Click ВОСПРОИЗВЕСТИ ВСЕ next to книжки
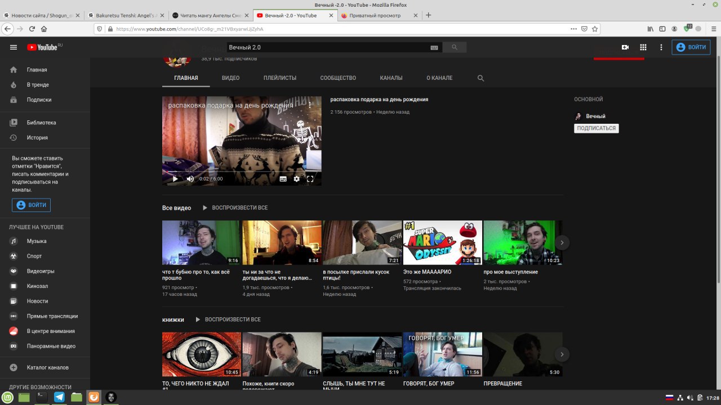Viewport: 721px width, 405px height. tap(228, 319)
